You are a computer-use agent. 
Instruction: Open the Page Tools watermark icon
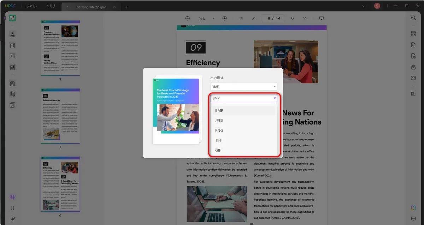[x=12, y=105]
